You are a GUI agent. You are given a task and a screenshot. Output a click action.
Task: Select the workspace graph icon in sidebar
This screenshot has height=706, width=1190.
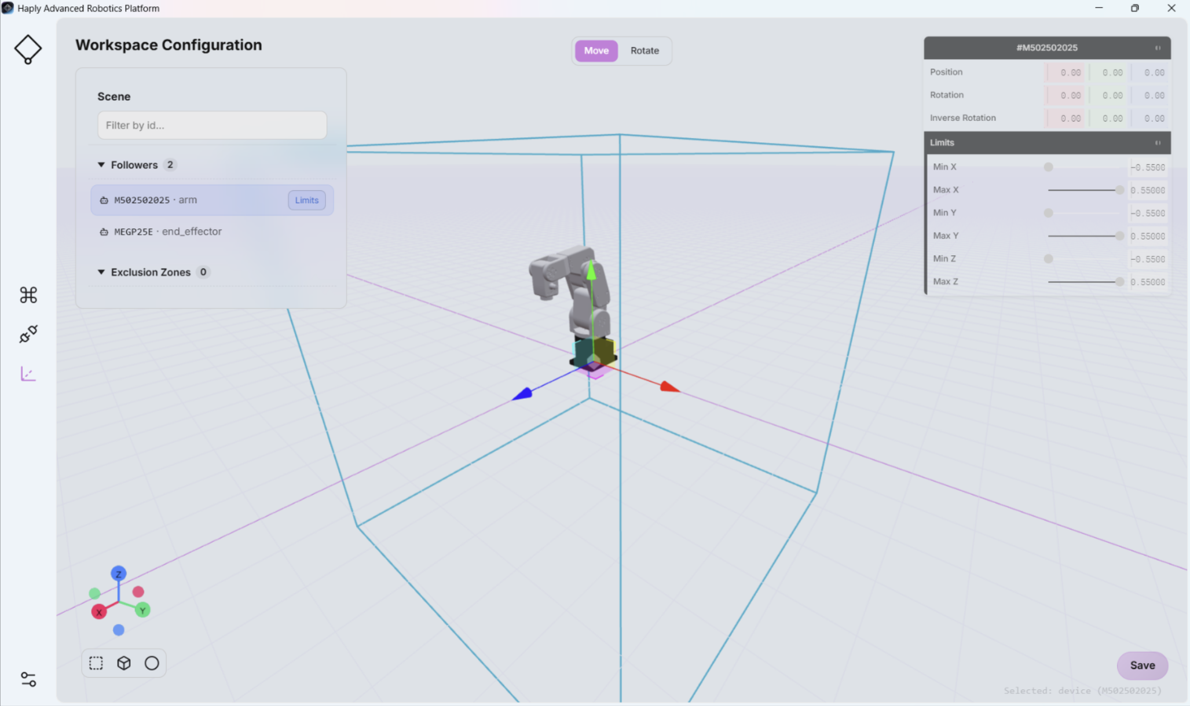point(28,374)
